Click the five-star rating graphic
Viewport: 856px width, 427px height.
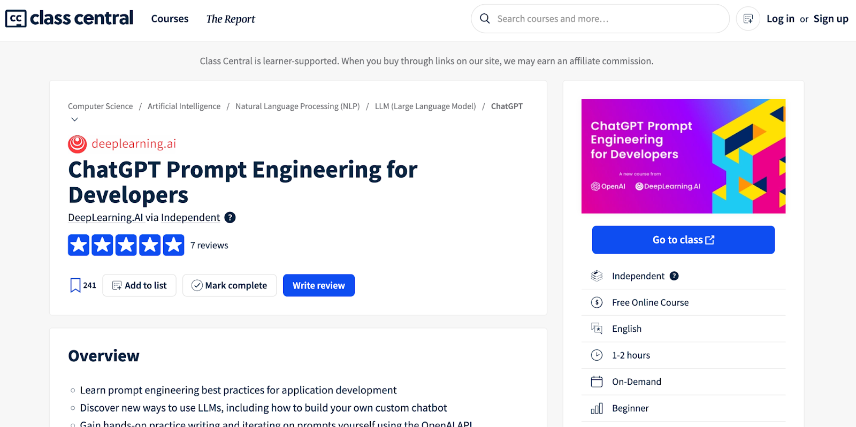pyautogui.click(x=126, y=245)
